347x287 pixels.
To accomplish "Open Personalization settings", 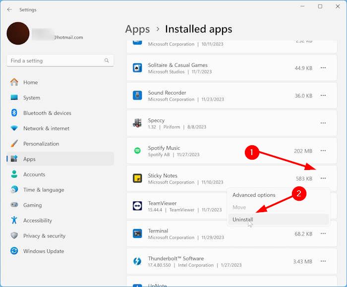I will click(60, 144).
